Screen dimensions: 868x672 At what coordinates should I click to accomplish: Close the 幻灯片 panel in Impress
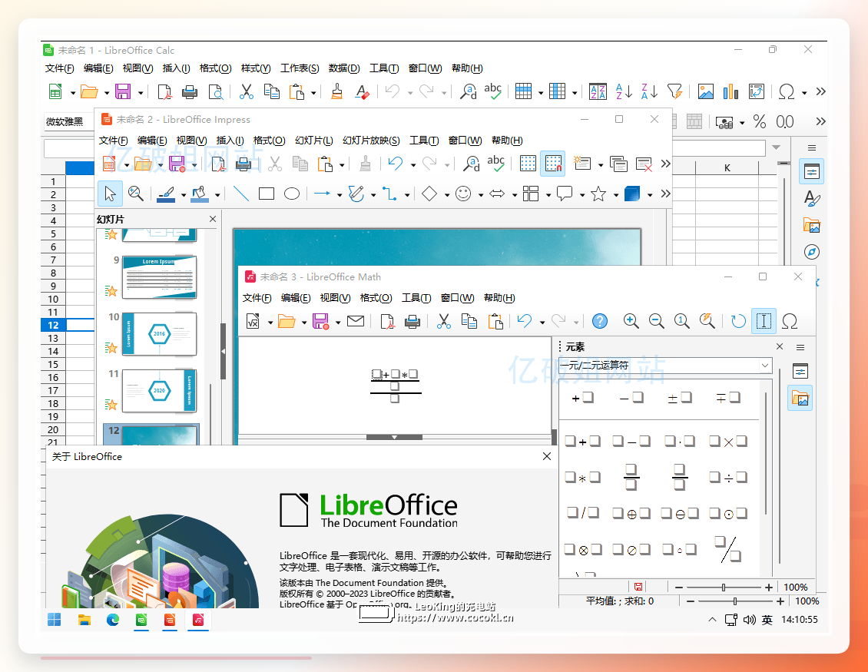tap(213, 219)
